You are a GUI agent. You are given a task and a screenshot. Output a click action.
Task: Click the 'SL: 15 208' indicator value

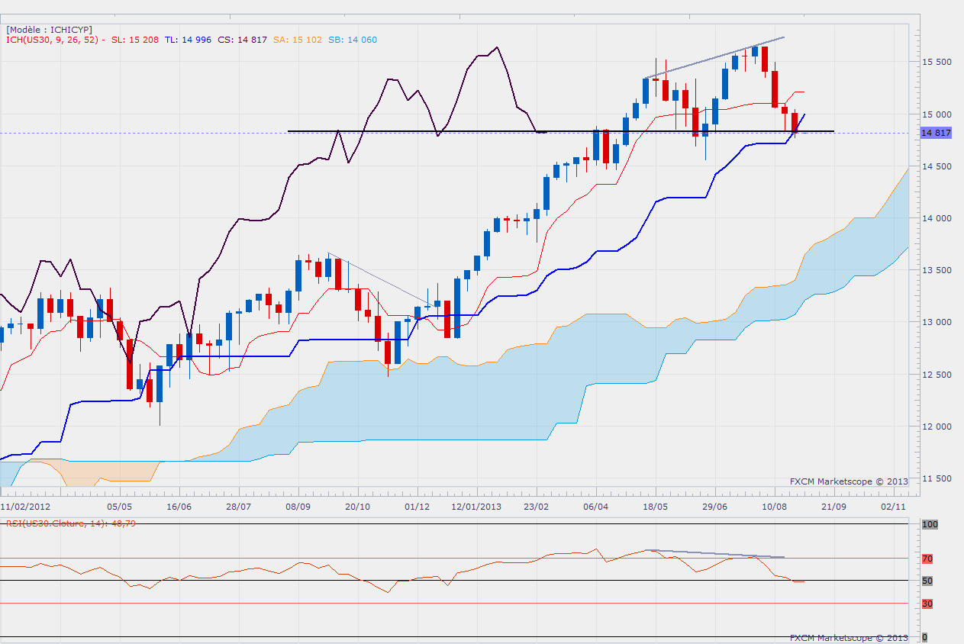point(136,40)
